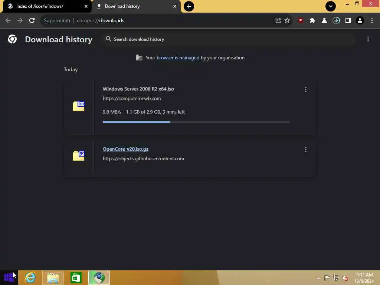Screen dimensions: 380x285
Task: Click the 9.8 MB/s download status text
Action: [144, 112]
